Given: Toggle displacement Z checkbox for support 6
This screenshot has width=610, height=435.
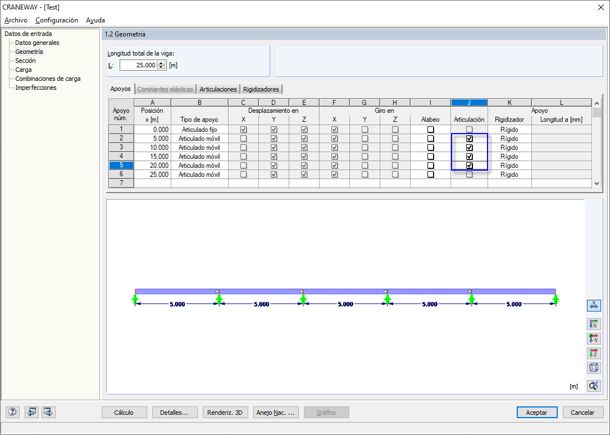Looking at the screenshot, I should [304, 175].
